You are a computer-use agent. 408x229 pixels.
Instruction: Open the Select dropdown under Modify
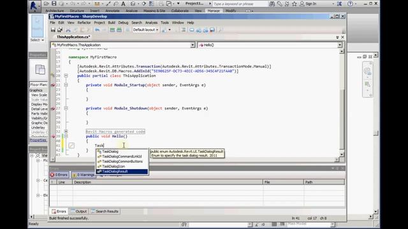click(x=37, y=40)
